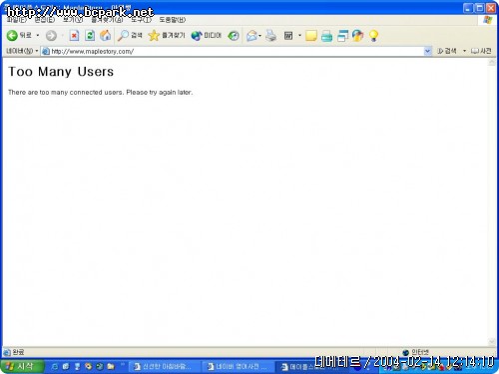Switch to the 신선한 아침바람 taskbar window
This screenshot has width=499, height=374.
pos(164,367)
